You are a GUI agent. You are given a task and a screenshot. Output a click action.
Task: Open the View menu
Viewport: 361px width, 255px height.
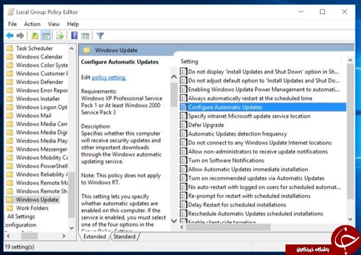click(54, 24)
